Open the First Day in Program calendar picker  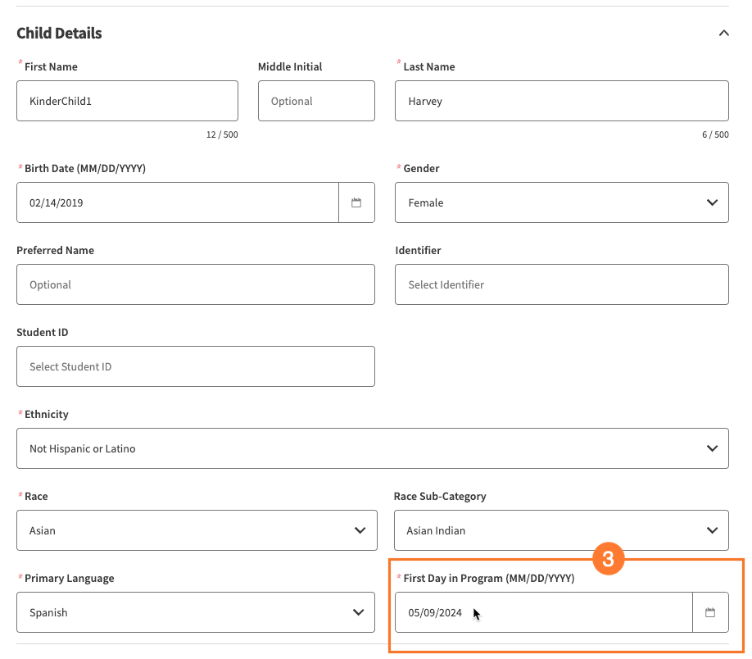click(709, 612)
